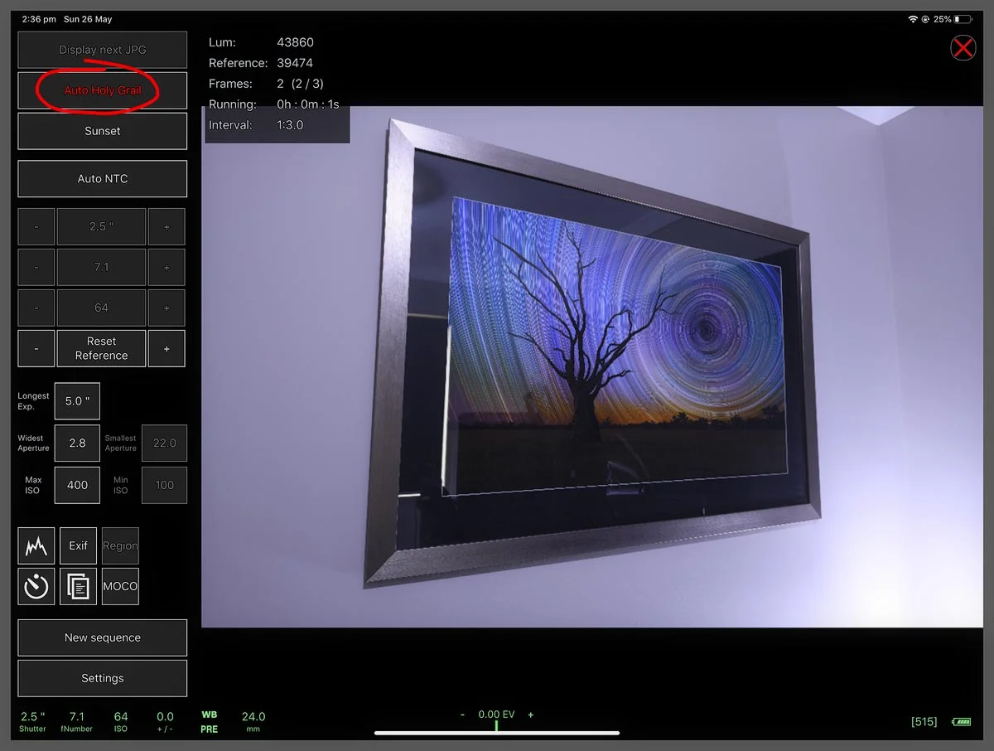This screenshot has height=751, width=994.
Task: Toggle Auto NTC button
Action: [103, 178]
